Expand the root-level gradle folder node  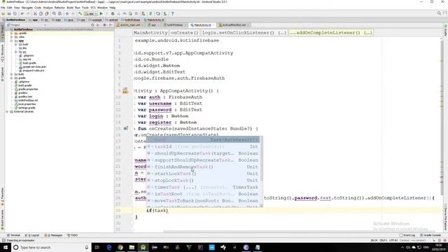coord(12,78)
